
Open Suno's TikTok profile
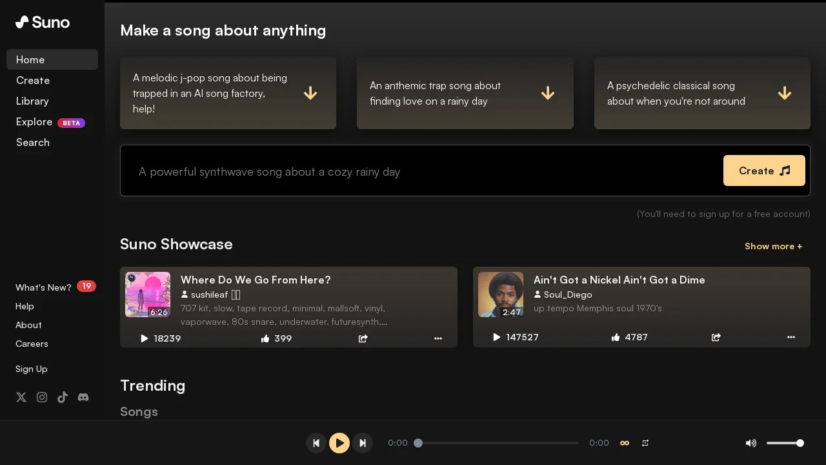tap(63, 397)
